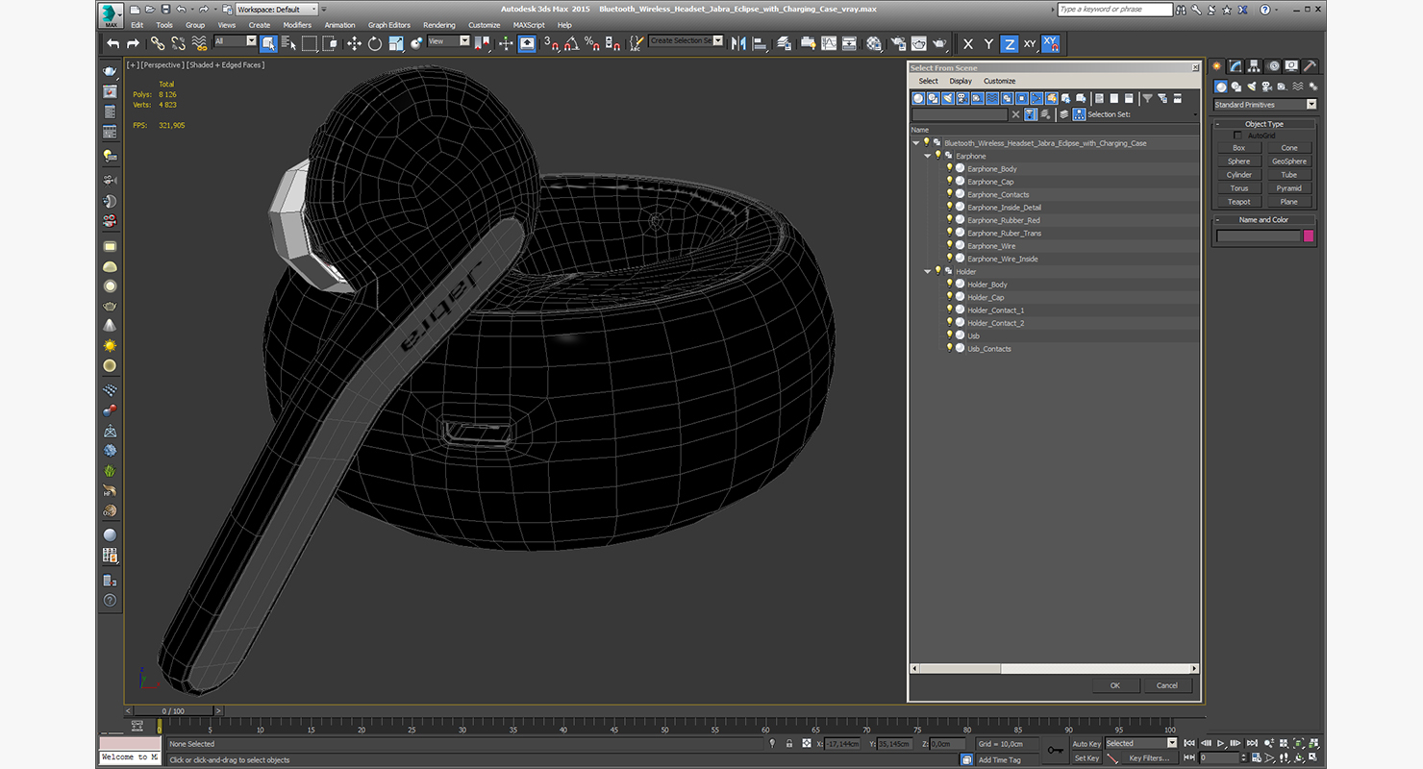Click the Teapot primitive button
The width and height of the screenshot is (1423, 769).
point(1239,202)
